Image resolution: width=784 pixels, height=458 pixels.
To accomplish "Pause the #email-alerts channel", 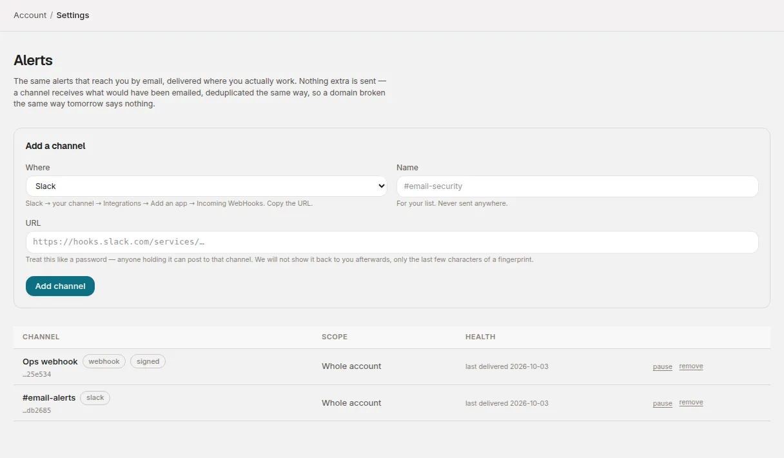I will point(662,403).
